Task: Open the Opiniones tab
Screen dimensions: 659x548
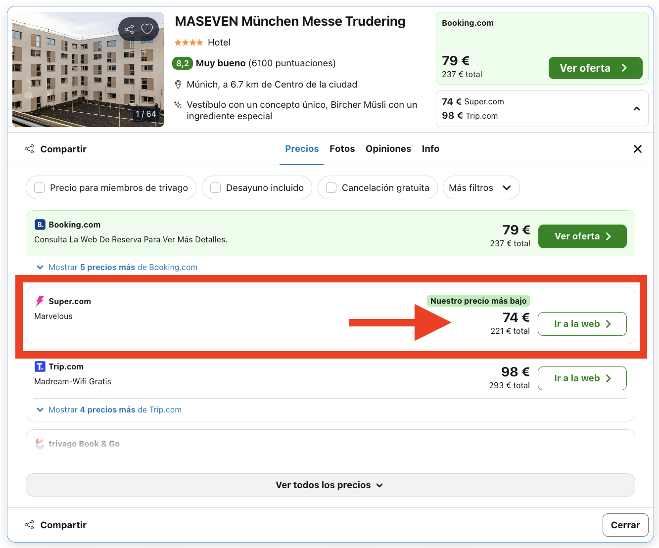Action: (388, 148)
